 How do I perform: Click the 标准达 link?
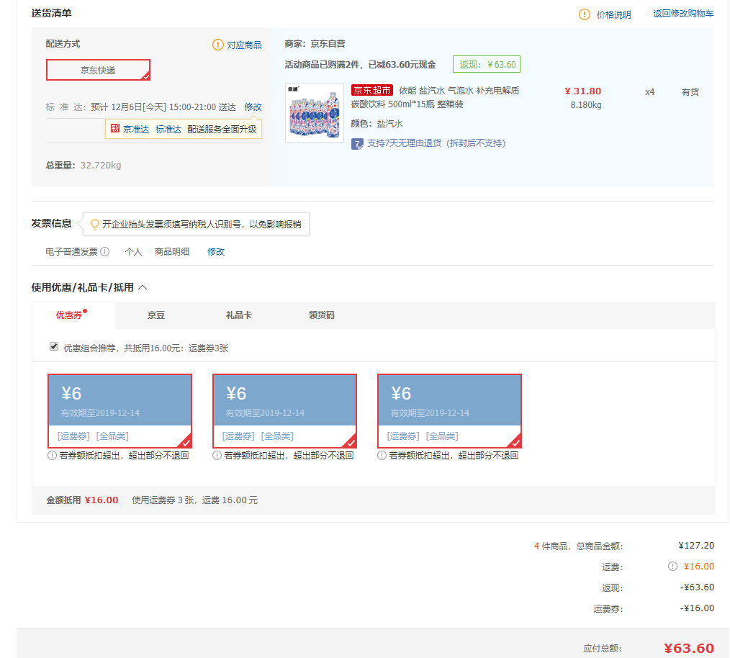click(168, 129)
